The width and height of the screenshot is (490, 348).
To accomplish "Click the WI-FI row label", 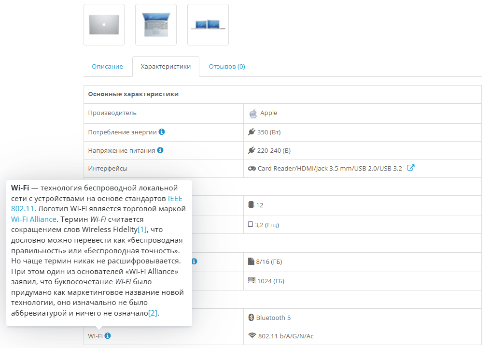I will (95, 336).
